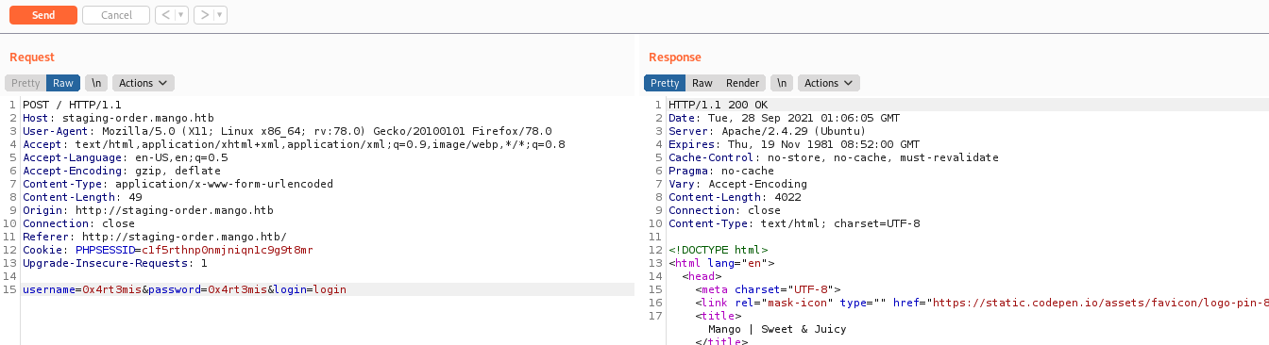Go forward with the next history arrow
This screenshot has width=1269, height=345.
pos(204,15)
